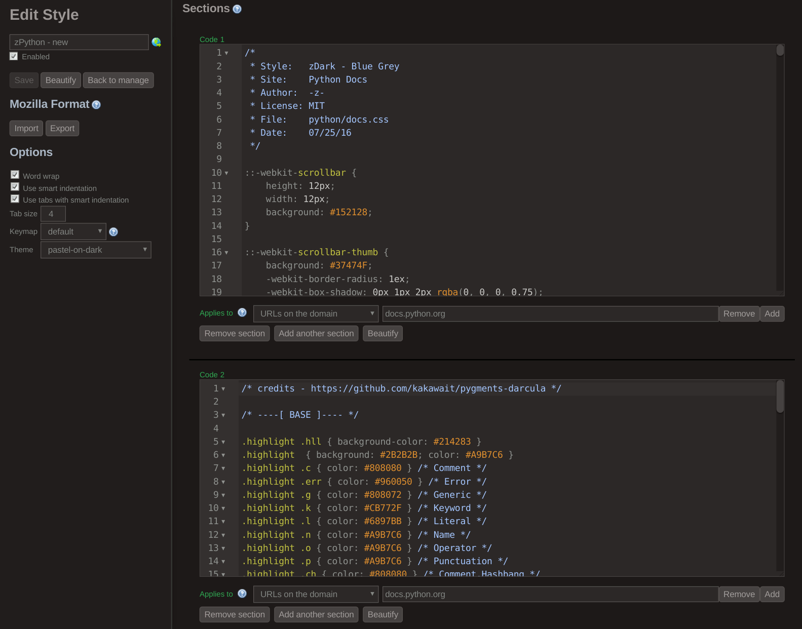Click the Back to manage button
This screenshot has height=629, width=802.
pyautogui.click(x=118, y=80)
